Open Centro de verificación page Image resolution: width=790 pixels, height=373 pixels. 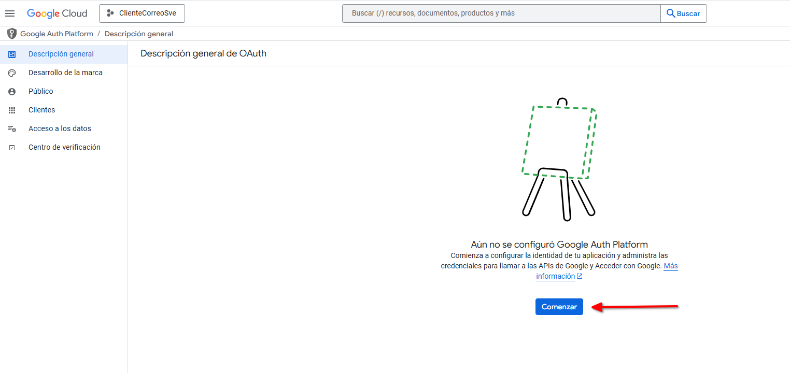[64, 148]
